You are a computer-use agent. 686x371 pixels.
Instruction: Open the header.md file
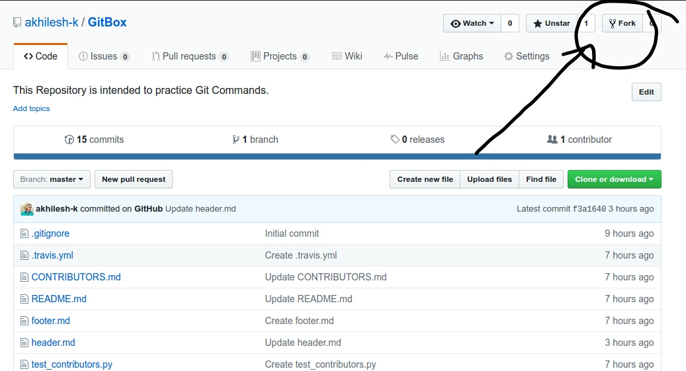(x=54, y=343)
